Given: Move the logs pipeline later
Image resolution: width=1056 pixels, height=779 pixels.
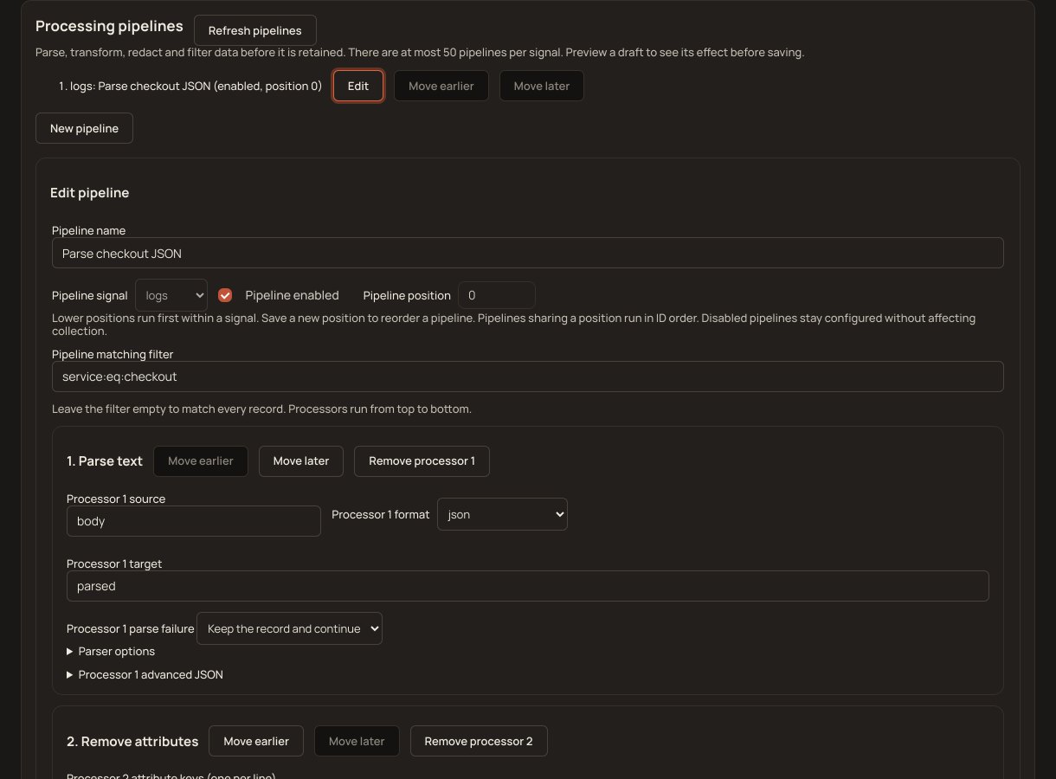Looking at the screenshot, I should 542,86.
